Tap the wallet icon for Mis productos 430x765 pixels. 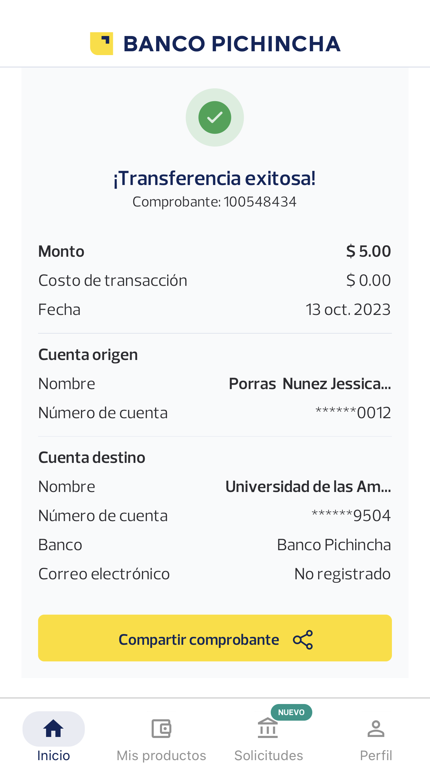(161, 728)
